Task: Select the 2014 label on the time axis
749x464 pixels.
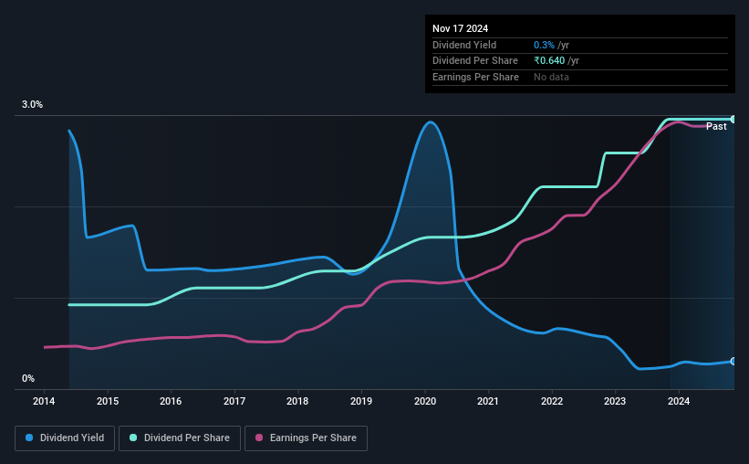Action: pos(44,401)
